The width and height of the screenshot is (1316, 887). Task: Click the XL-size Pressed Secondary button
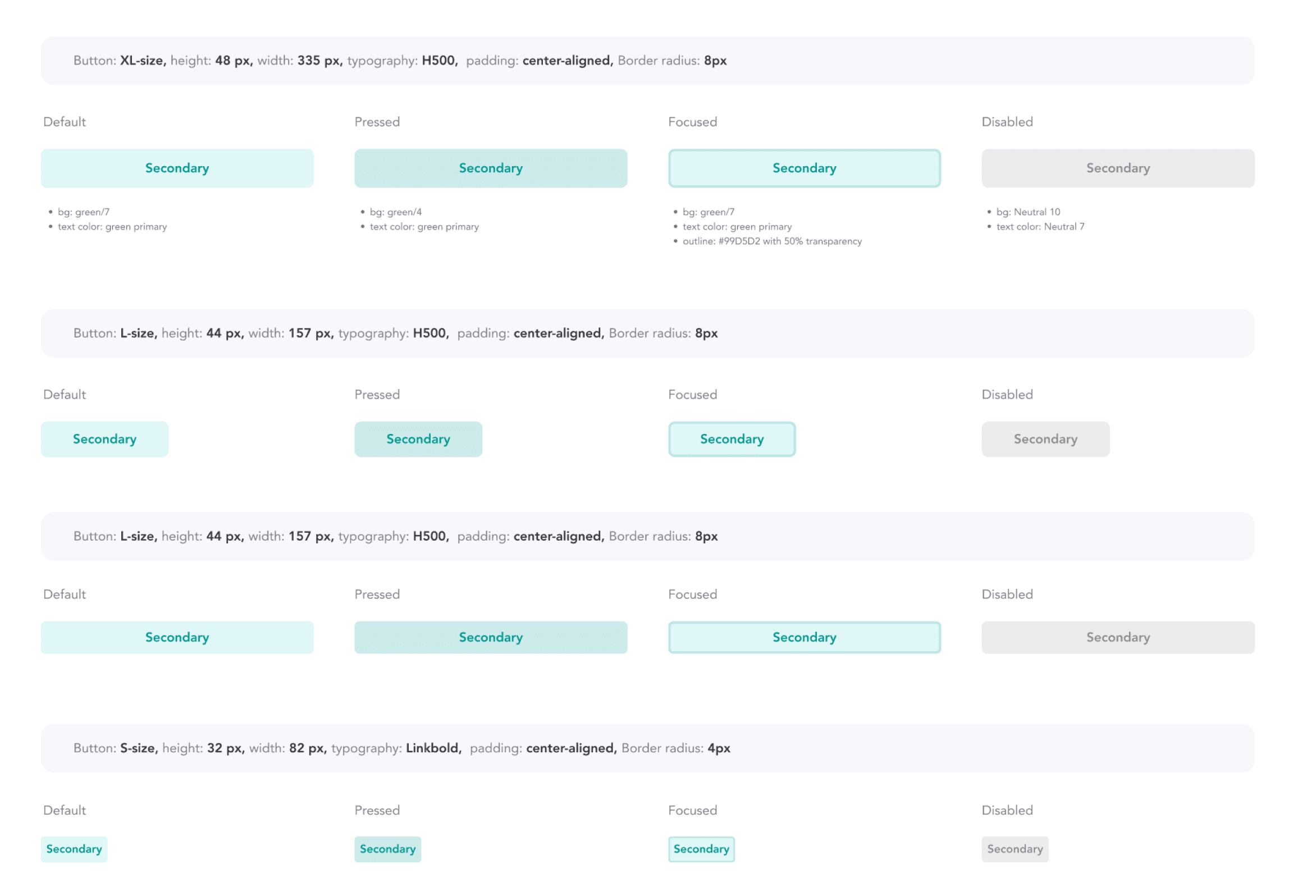(x=491, y=168)
